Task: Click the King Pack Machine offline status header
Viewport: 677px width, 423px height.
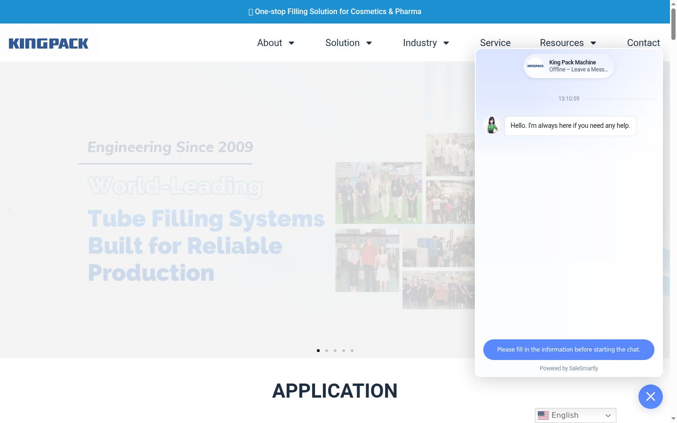Action: [x=569, y=66]
